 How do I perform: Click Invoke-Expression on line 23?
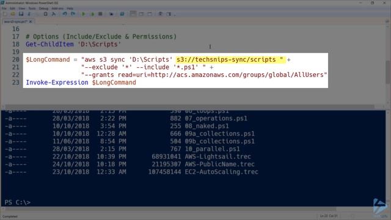[57, 82]
